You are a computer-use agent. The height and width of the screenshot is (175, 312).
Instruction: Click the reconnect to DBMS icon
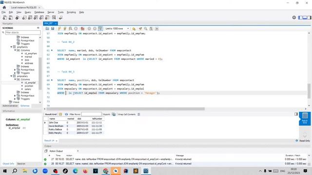point(60,17)
